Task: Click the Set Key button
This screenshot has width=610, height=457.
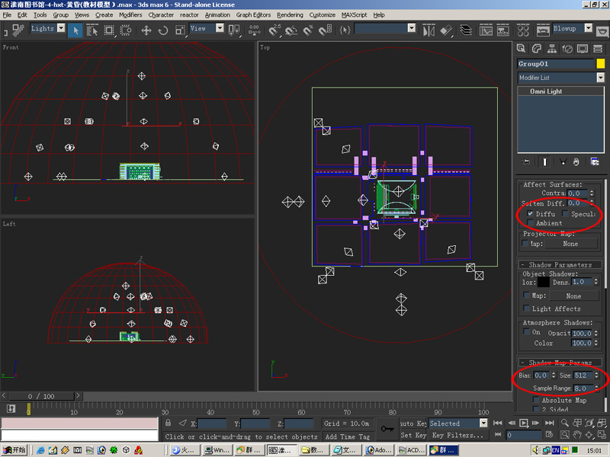Action: click(413, 436)
